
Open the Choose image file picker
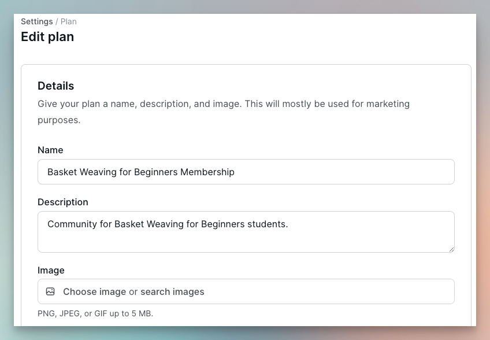click(94, 292)
